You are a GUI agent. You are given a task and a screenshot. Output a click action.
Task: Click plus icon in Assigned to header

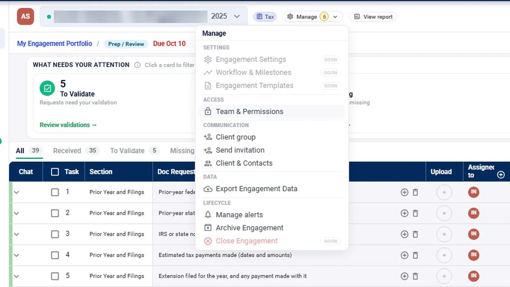(x=501, y=175)
